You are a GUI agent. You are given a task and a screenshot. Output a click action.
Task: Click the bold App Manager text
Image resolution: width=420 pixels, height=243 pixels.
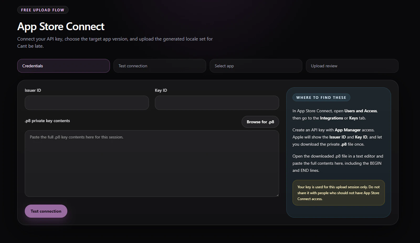(x=348, y=130)
